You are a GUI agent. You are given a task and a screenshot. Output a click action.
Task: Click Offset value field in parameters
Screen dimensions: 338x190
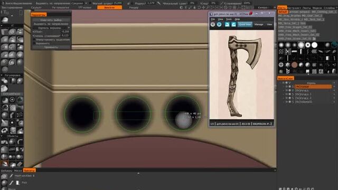tap(65, 32)
